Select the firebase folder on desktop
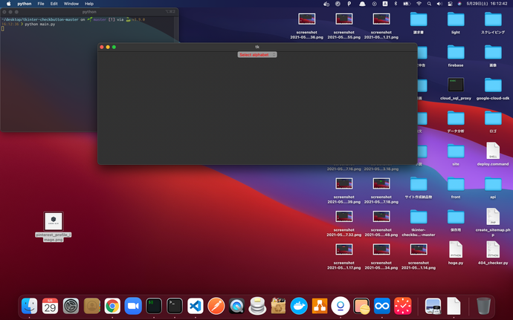Image resolution: width=513 pixels, height=320 pixels. click(456, 54)
